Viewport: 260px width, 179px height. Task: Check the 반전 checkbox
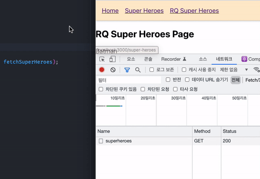pyautogui.click(x=168, y=80)
